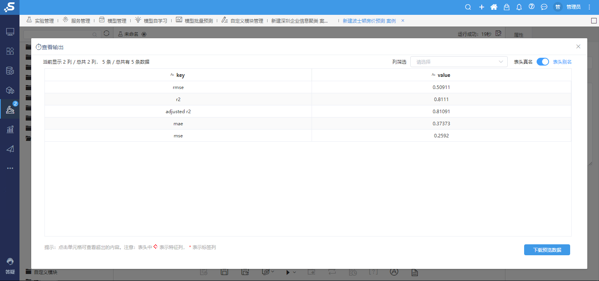The width and height of the screenshot is (599, 281).
Task: Select the adjusted r2 cell
Action: click(178, 111)
